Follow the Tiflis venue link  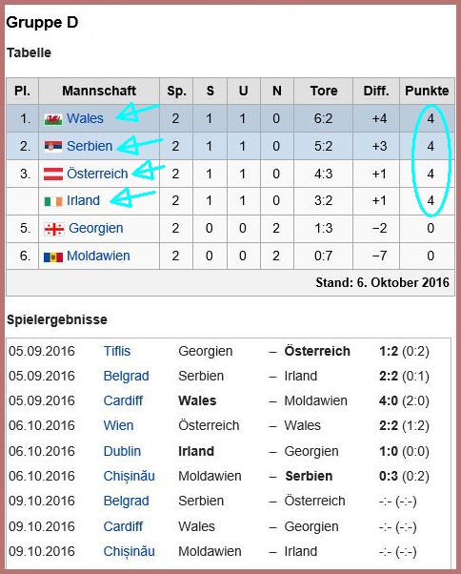click(x=117, y=351)
